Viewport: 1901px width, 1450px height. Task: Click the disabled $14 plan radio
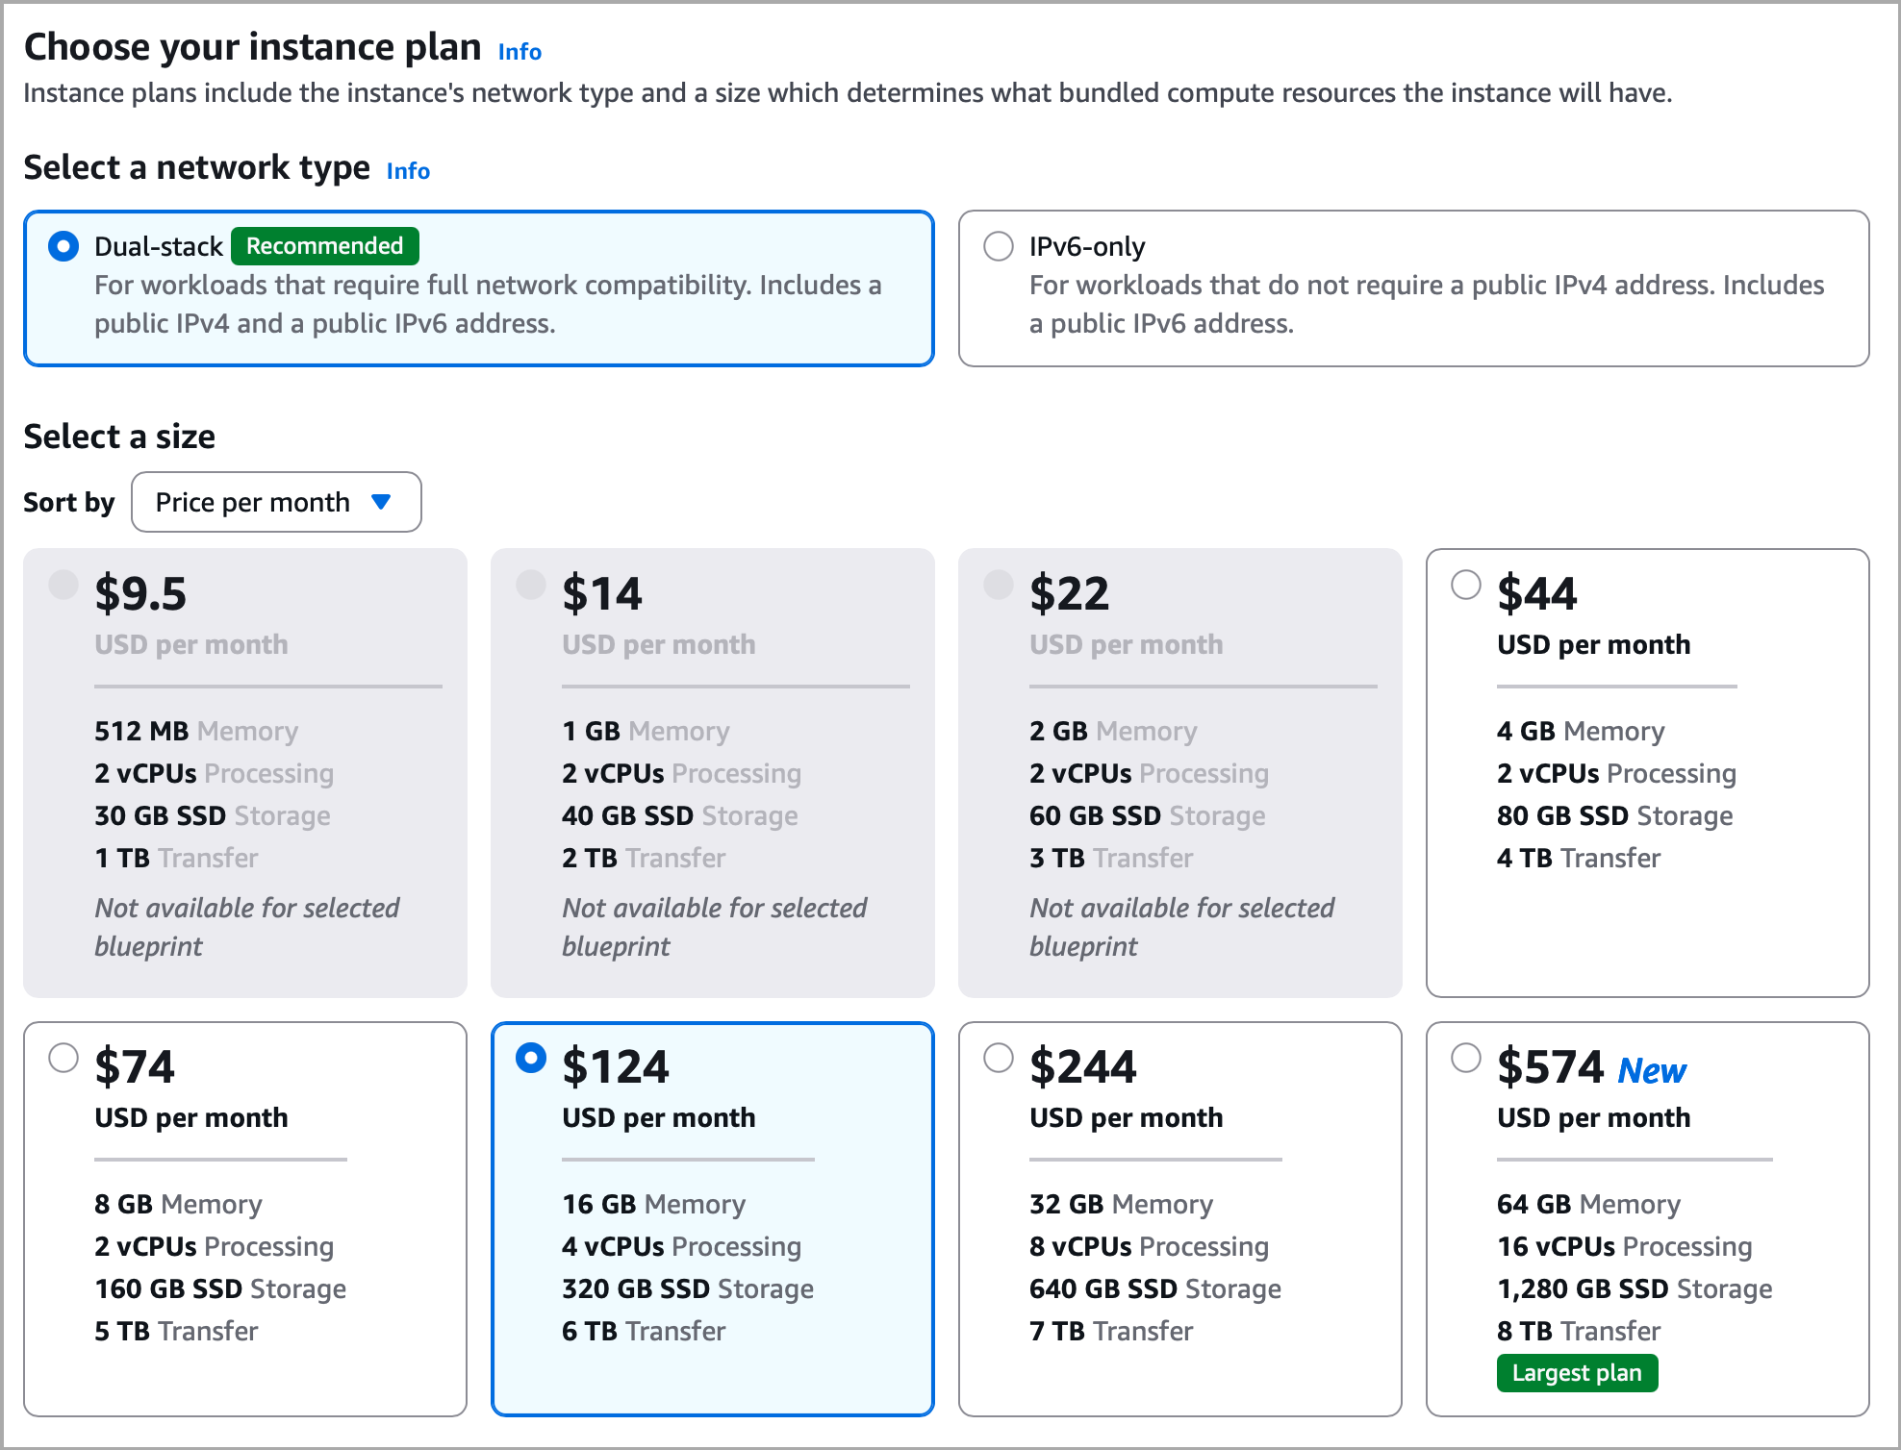[531, 585]
